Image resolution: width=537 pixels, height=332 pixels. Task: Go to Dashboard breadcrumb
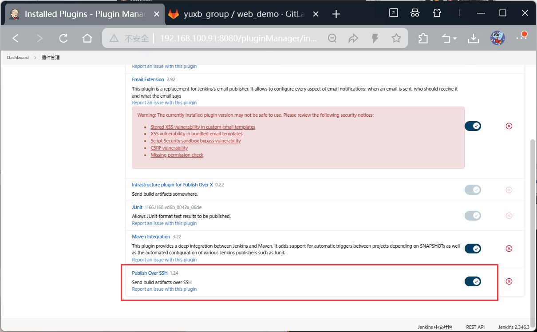point(18,58)
